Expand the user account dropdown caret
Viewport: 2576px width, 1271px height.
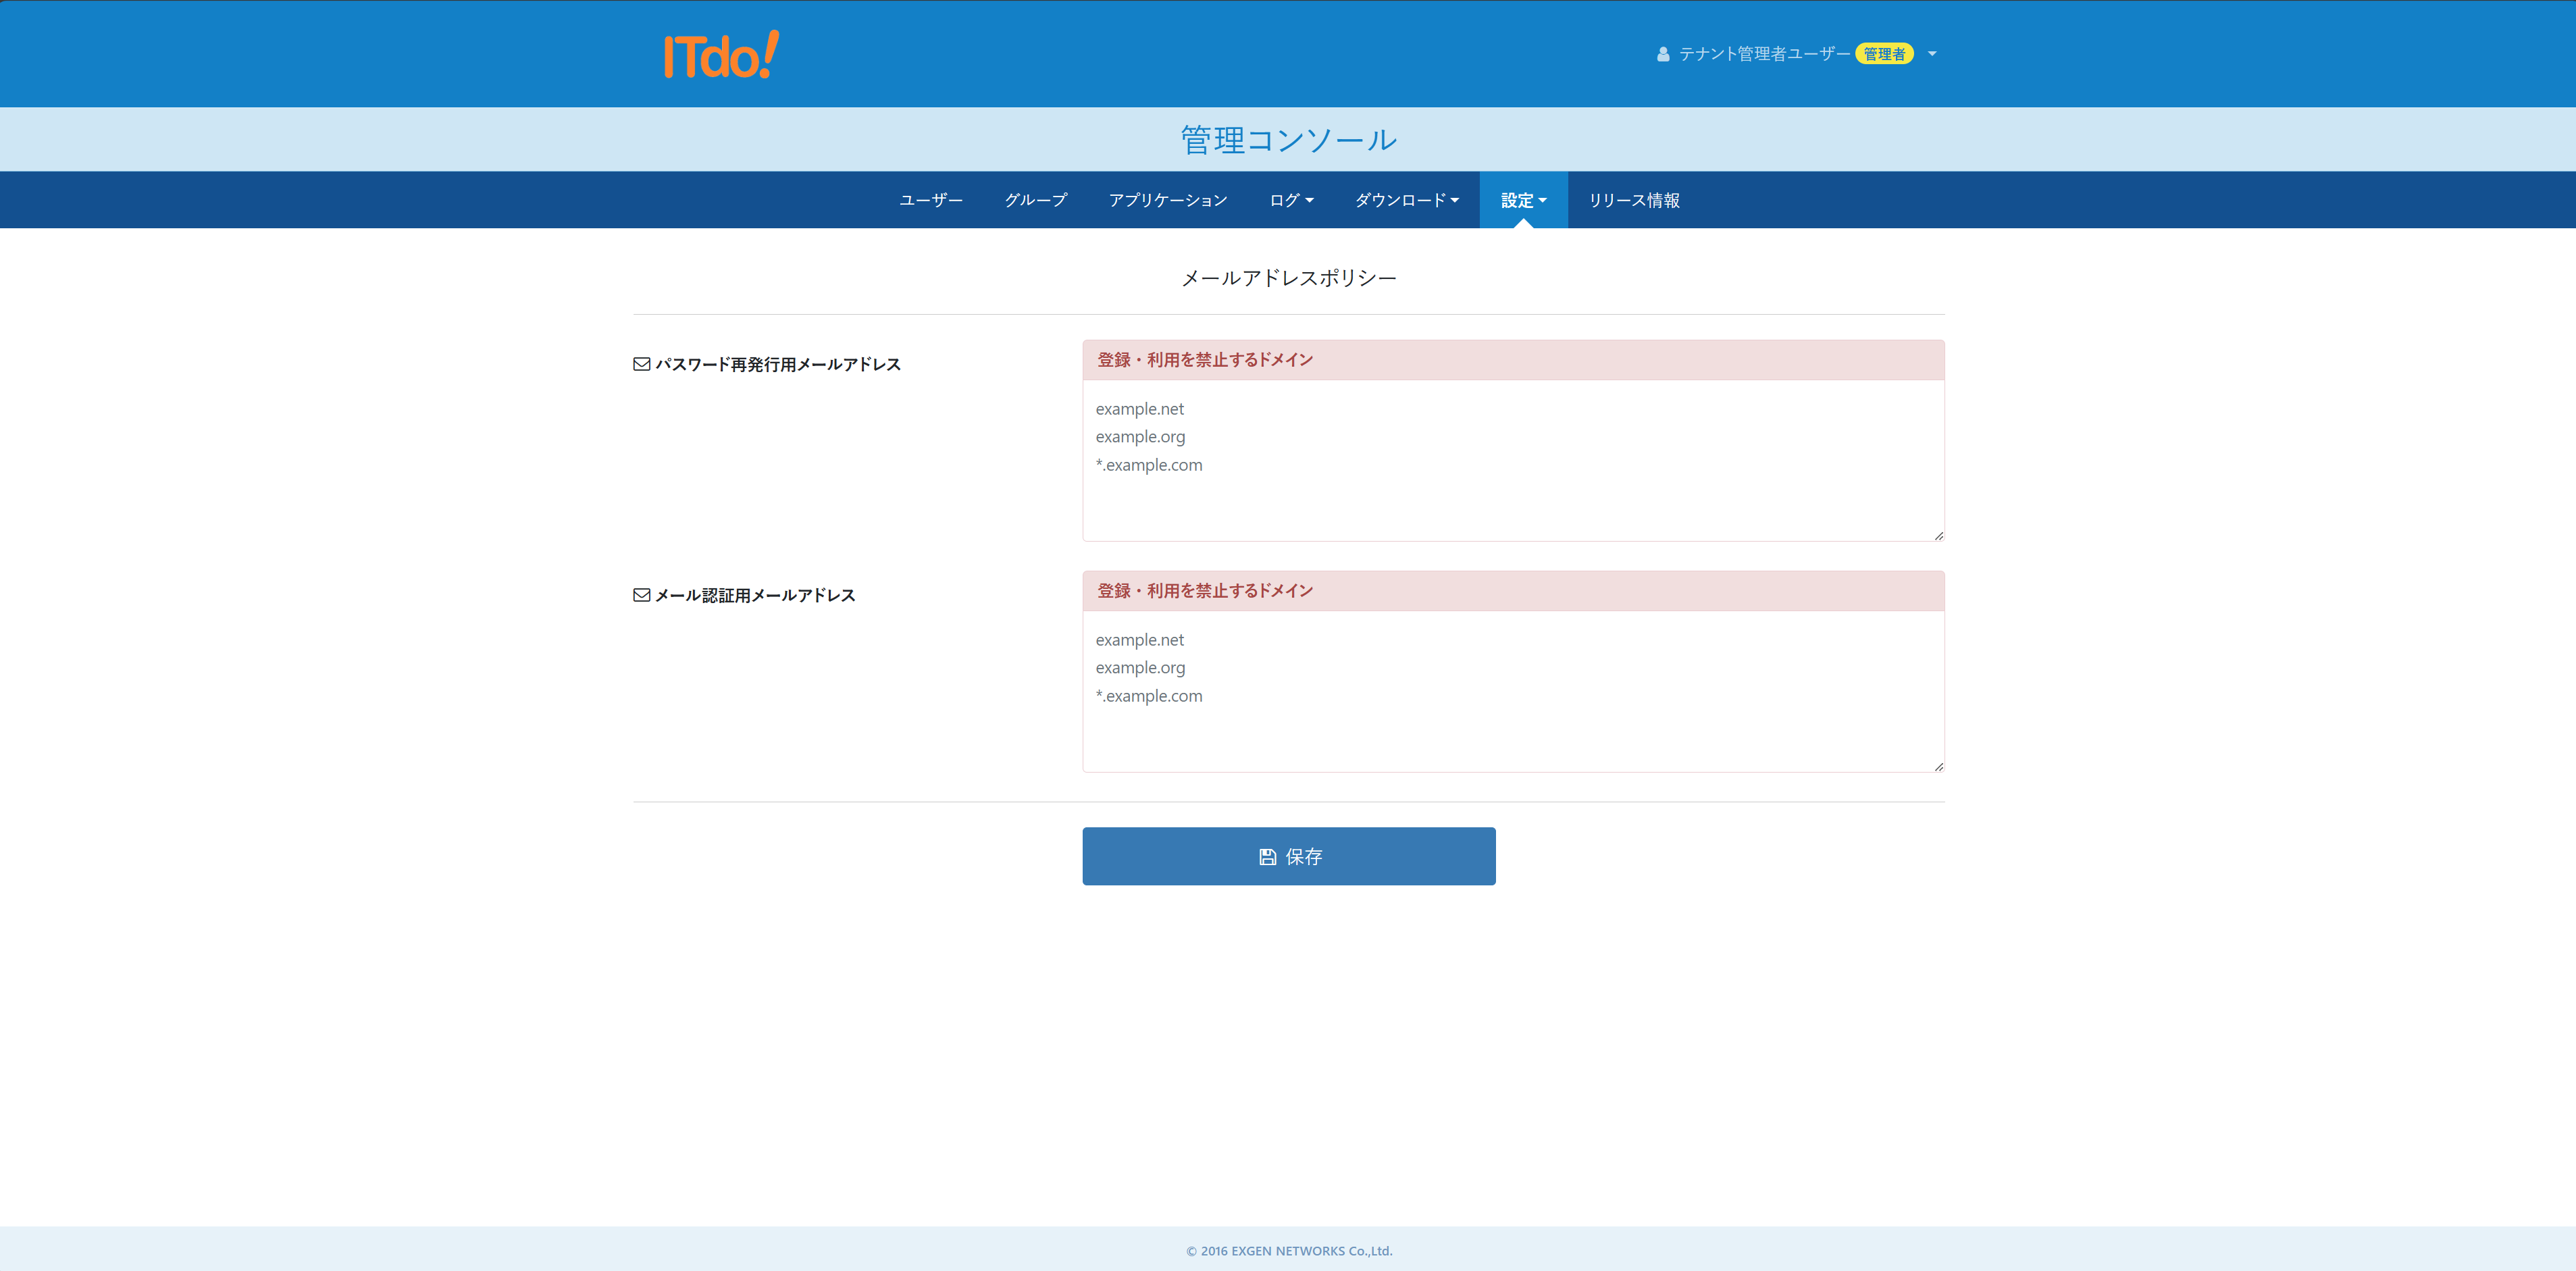(1932, 54)
